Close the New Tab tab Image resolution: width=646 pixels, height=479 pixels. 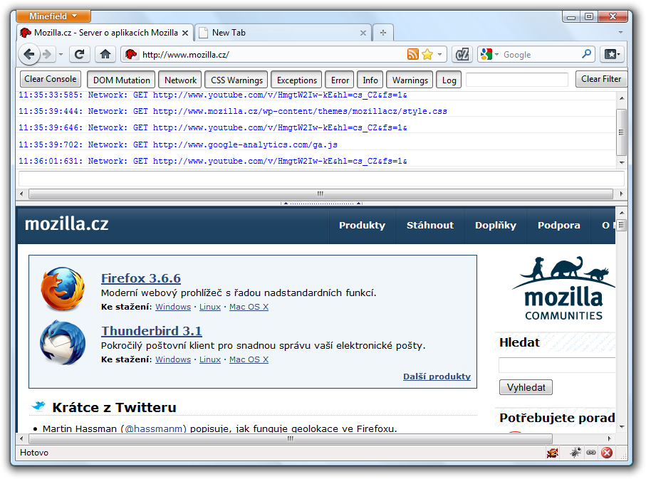click(x=363, y=33)
